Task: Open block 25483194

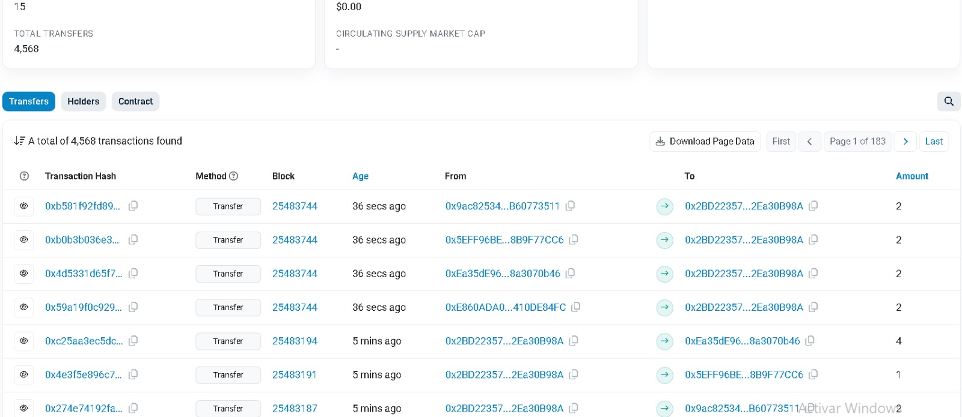Action: point(295,340)
